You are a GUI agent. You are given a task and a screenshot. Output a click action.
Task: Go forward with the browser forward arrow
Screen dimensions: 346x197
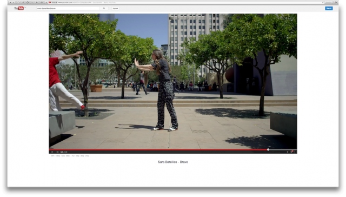coord(14,2)
